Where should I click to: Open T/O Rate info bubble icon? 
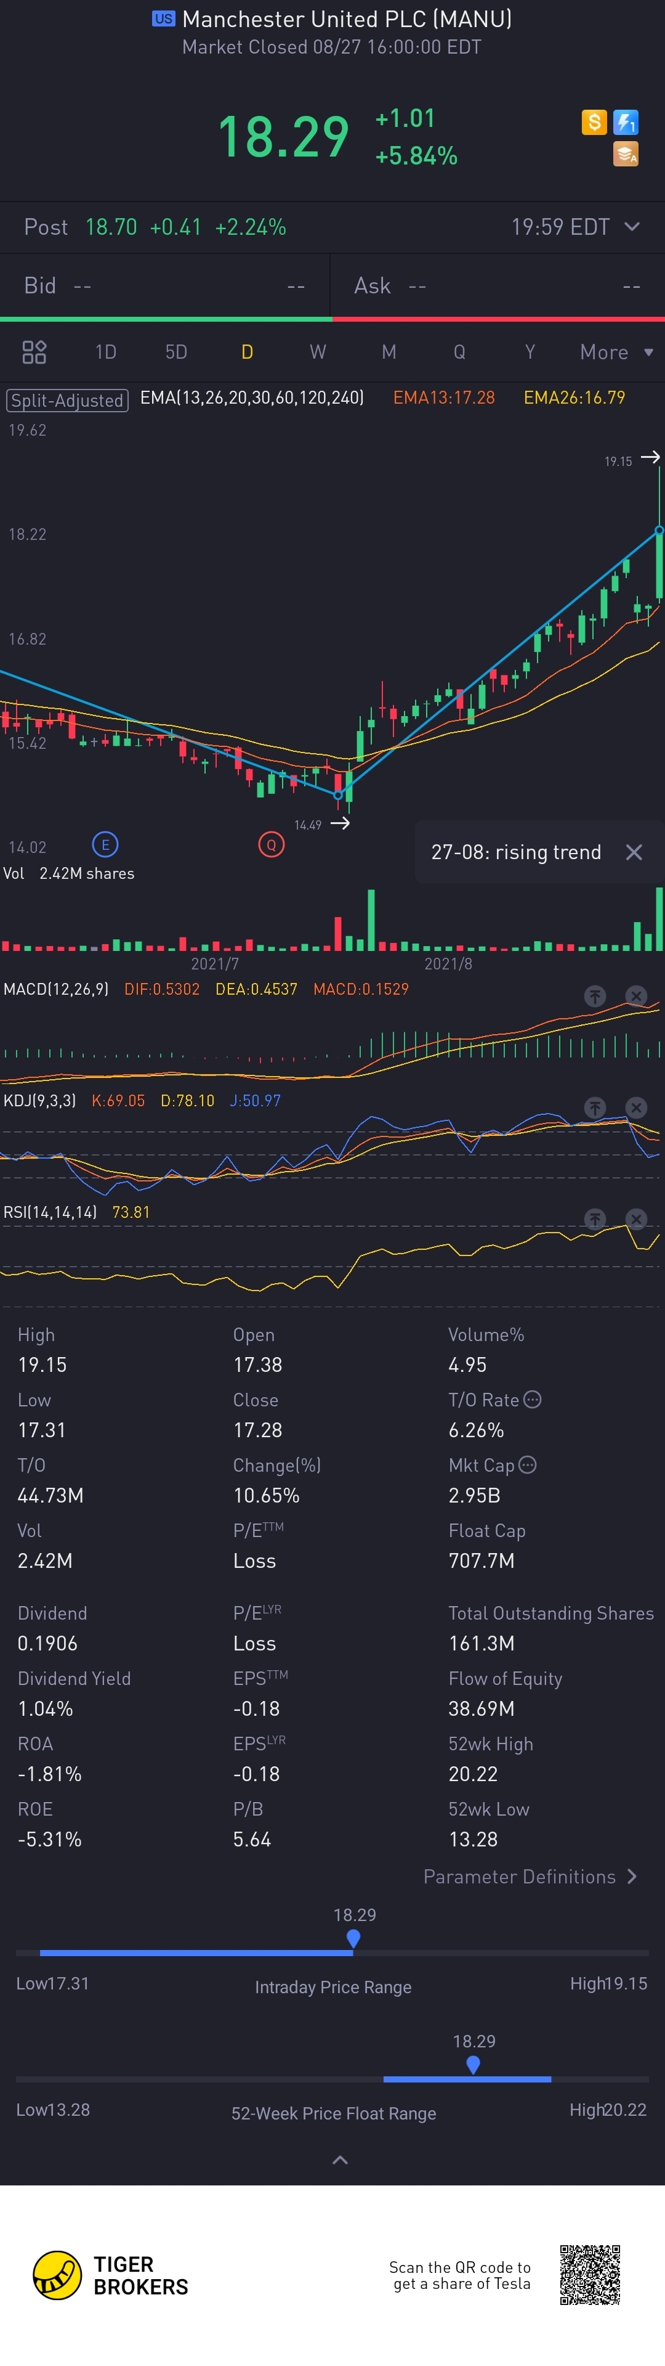532,1399
